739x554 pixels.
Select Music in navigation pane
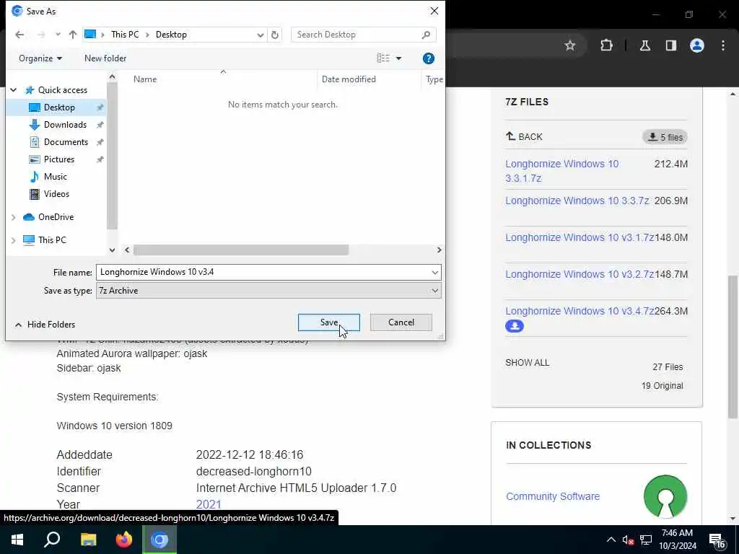click(55, 177)
